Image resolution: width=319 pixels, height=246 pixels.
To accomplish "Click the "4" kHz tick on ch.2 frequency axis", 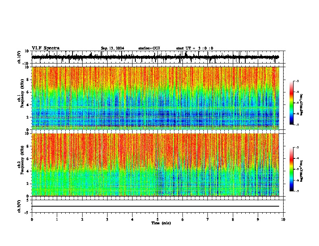I will pos(28,171).
